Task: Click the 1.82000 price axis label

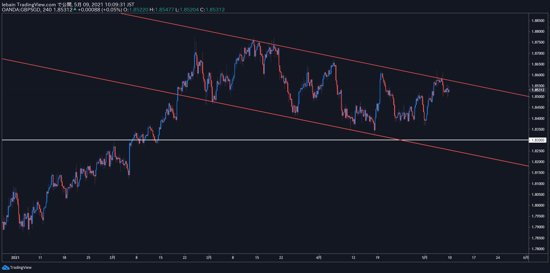Action: (538, 162)
